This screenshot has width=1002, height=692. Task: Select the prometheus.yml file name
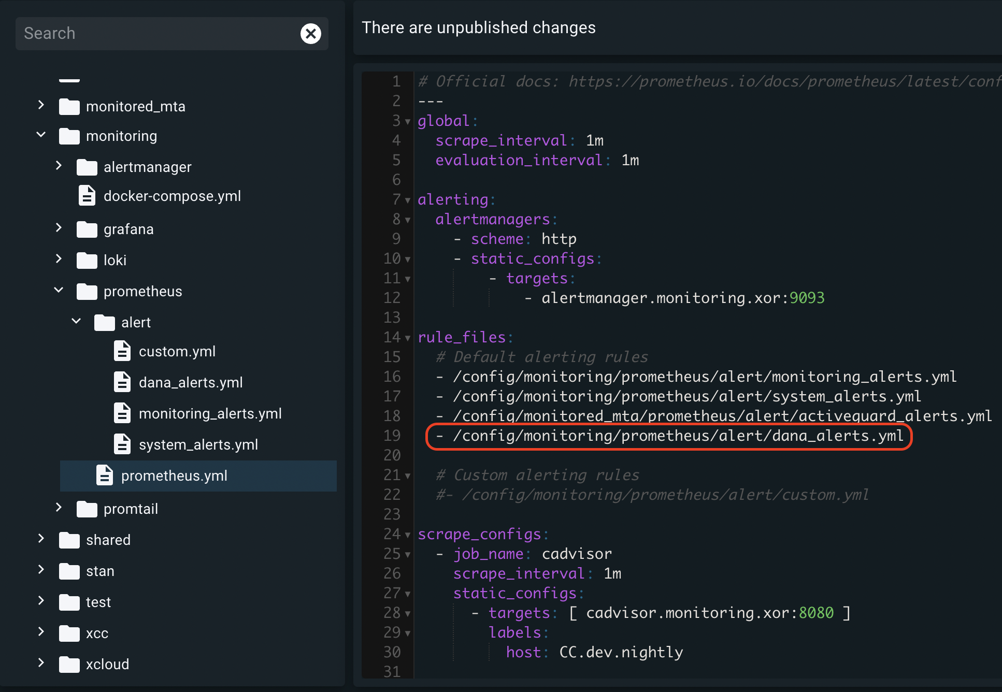(174, 476)
